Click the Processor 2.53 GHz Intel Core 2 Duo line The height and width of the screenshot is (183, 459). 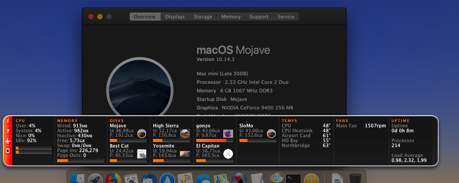point(243,83)
